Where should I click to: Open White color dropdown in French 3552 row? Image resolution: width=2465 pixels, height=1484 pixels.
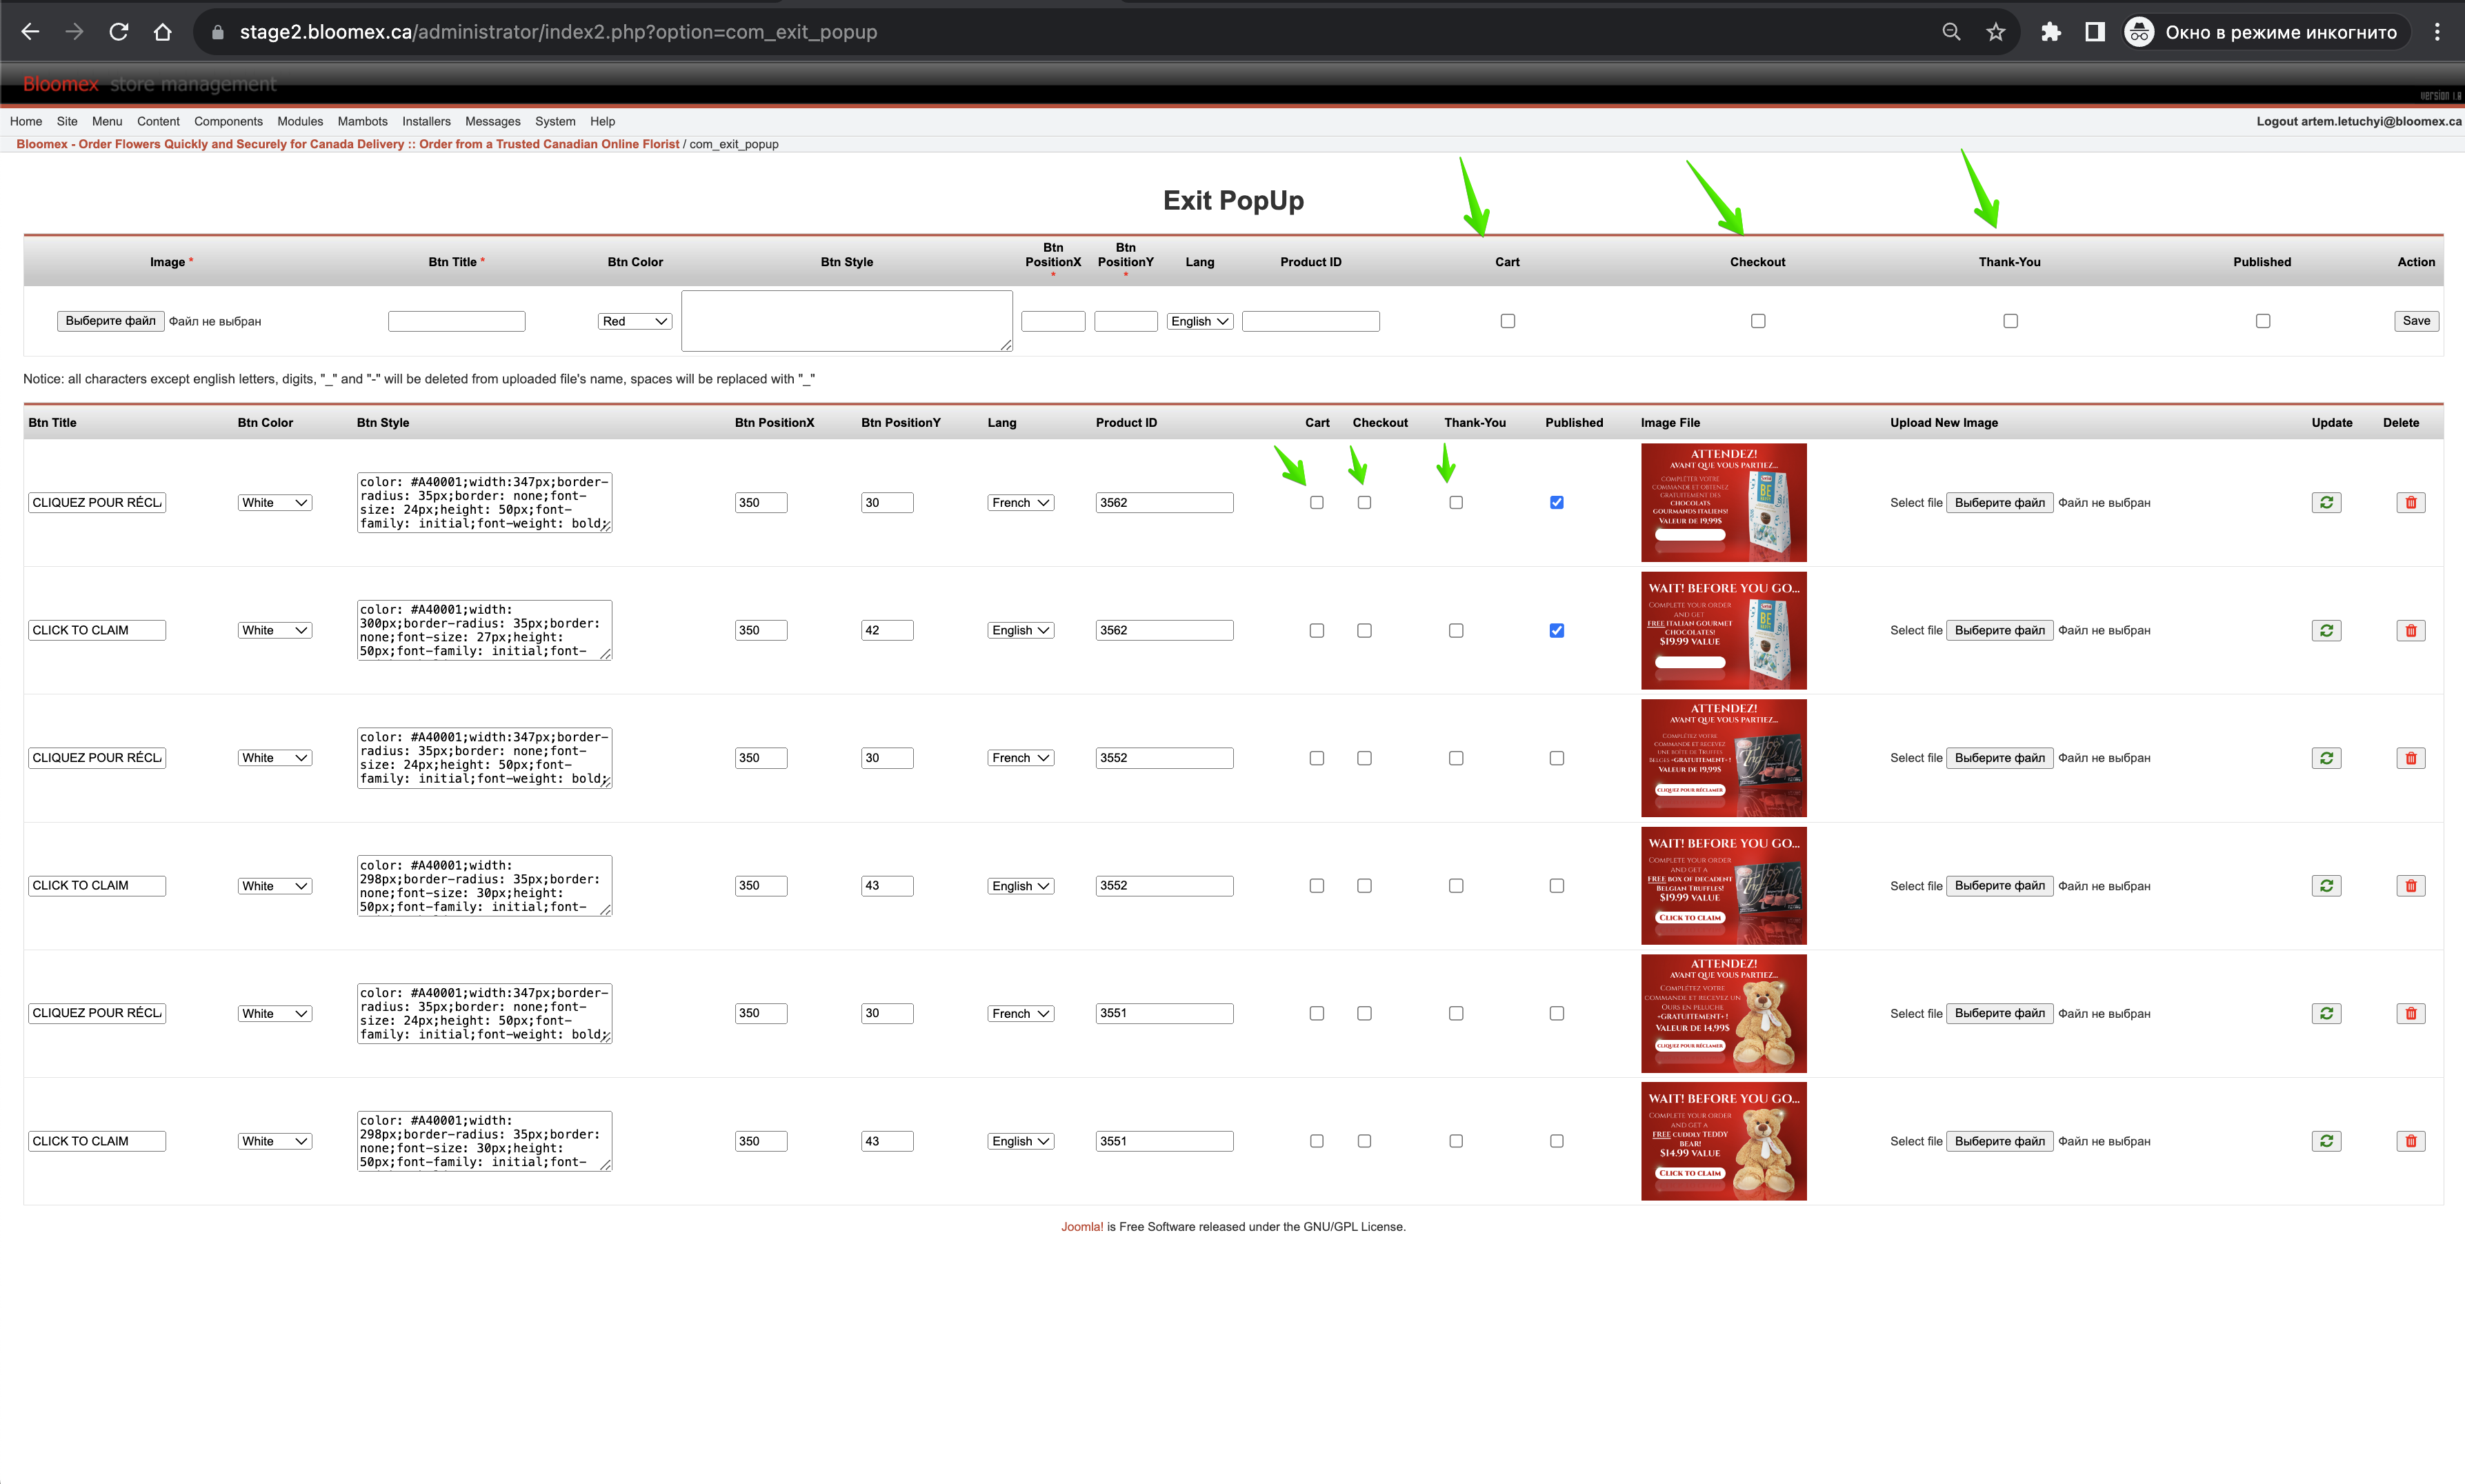pyautogui.click(x=274, y=758)
